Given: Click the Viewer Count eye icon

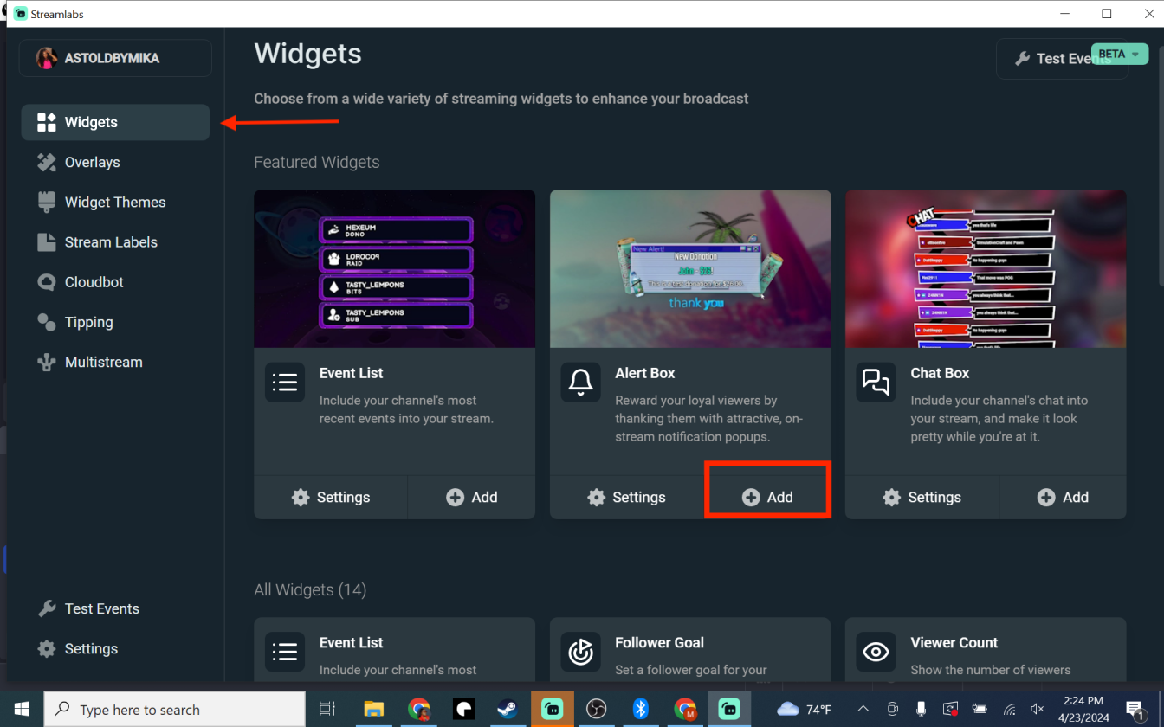Looking at the screenshot, I should [x=876, y=652].
